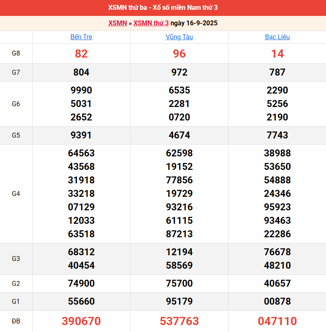Select the ĐB special prize row label
This screenshot has width=326, height=332.
16,321
